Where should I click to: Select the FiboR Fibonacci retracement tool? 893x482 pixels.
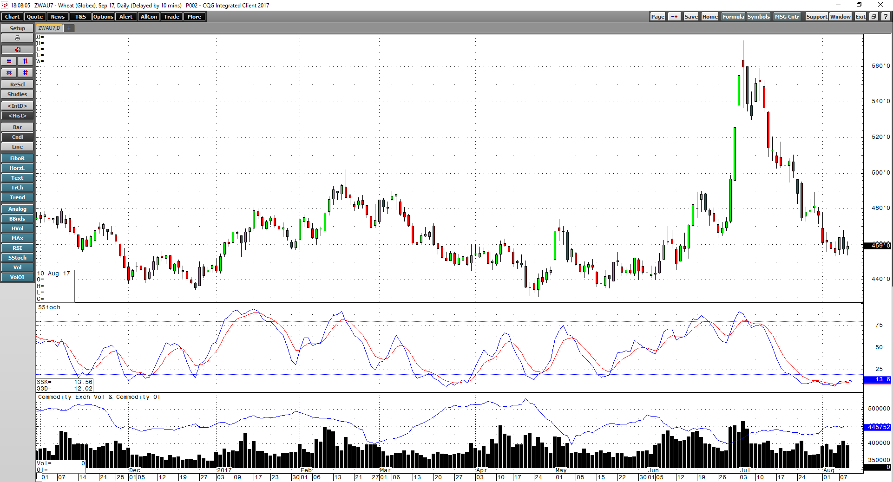pos(17,158)
